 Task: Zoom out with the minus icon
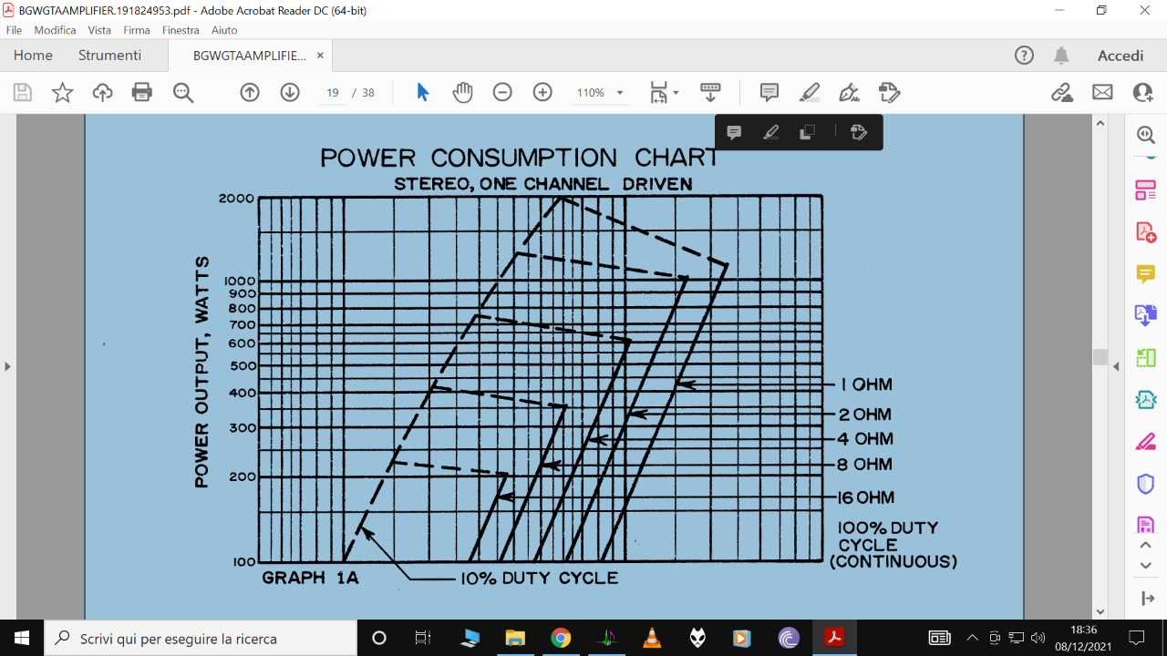pyautogui.click(x=502, y=92)
